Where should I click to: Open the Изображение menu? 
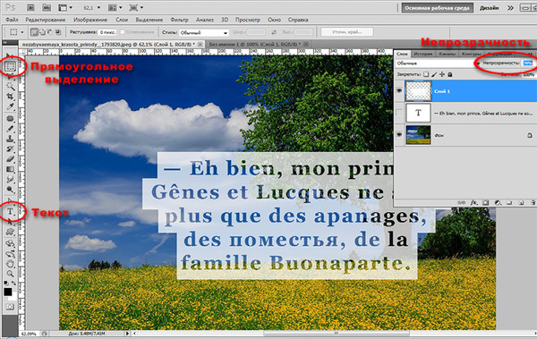[90, 20]
